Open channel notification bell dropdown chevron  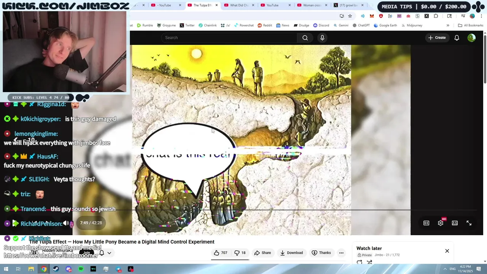(109, 253)
